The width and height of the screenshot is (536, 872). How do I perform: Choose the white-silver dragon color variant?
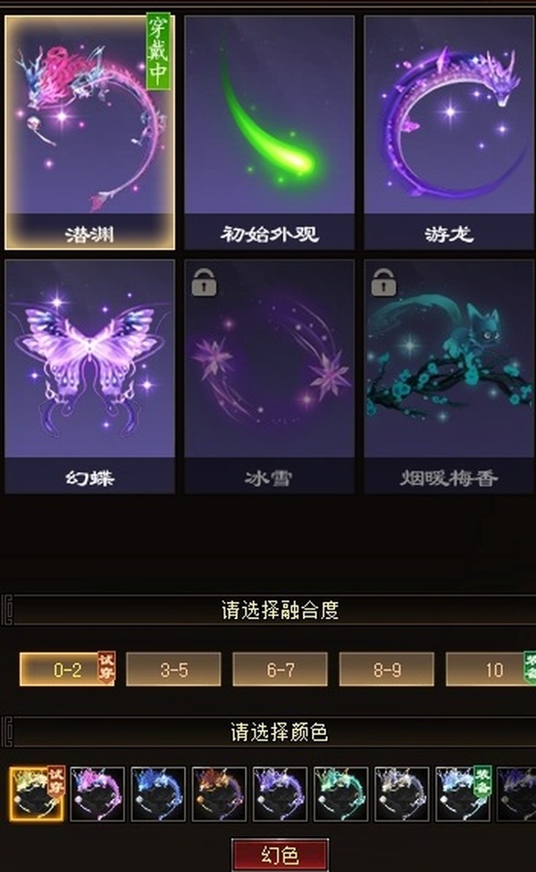402,794
